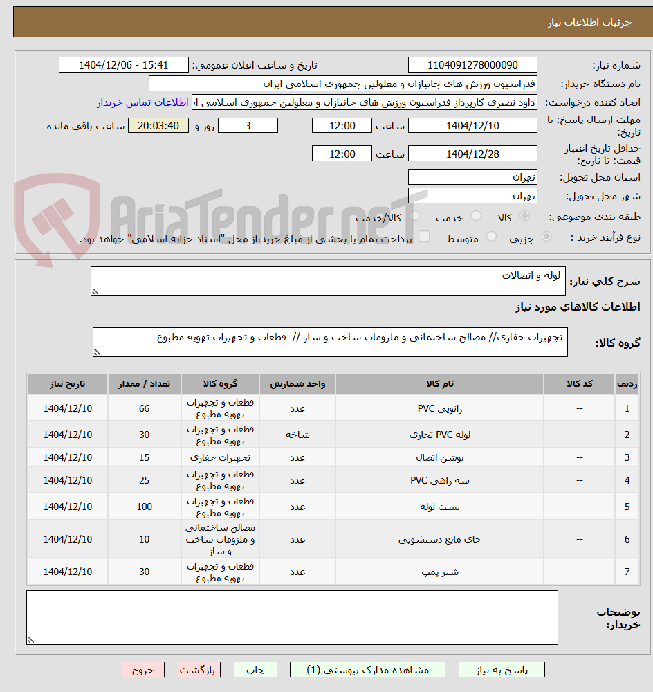Select the خدمت radio button
Viewport: 653px width, 692px height.
pos(476,216)
